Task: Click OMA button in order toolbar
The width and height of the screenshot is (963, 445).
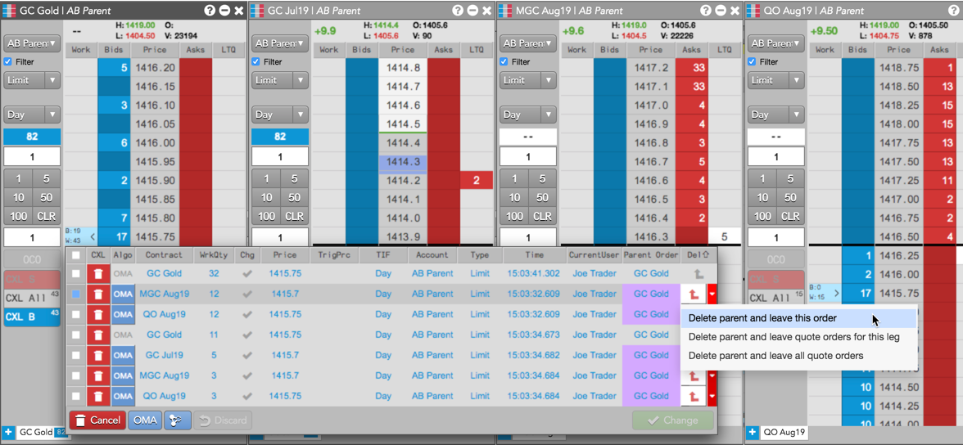Action: [144, 420]
